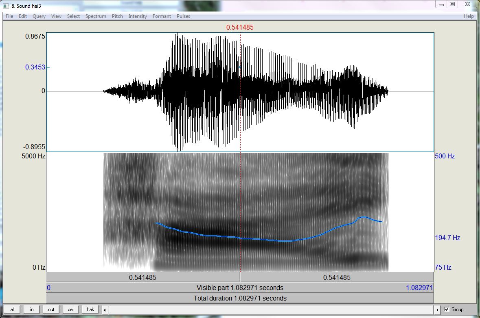Toggle the Group checkbox
Image resolution: width=480 pixels, height=318 pixels.
pyautogui.click(x=447, y=309)
